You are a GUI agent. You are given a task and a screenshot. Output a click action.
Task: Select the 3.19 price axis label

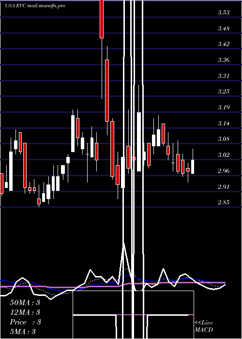pyautogui.click(x=224, y=108)
